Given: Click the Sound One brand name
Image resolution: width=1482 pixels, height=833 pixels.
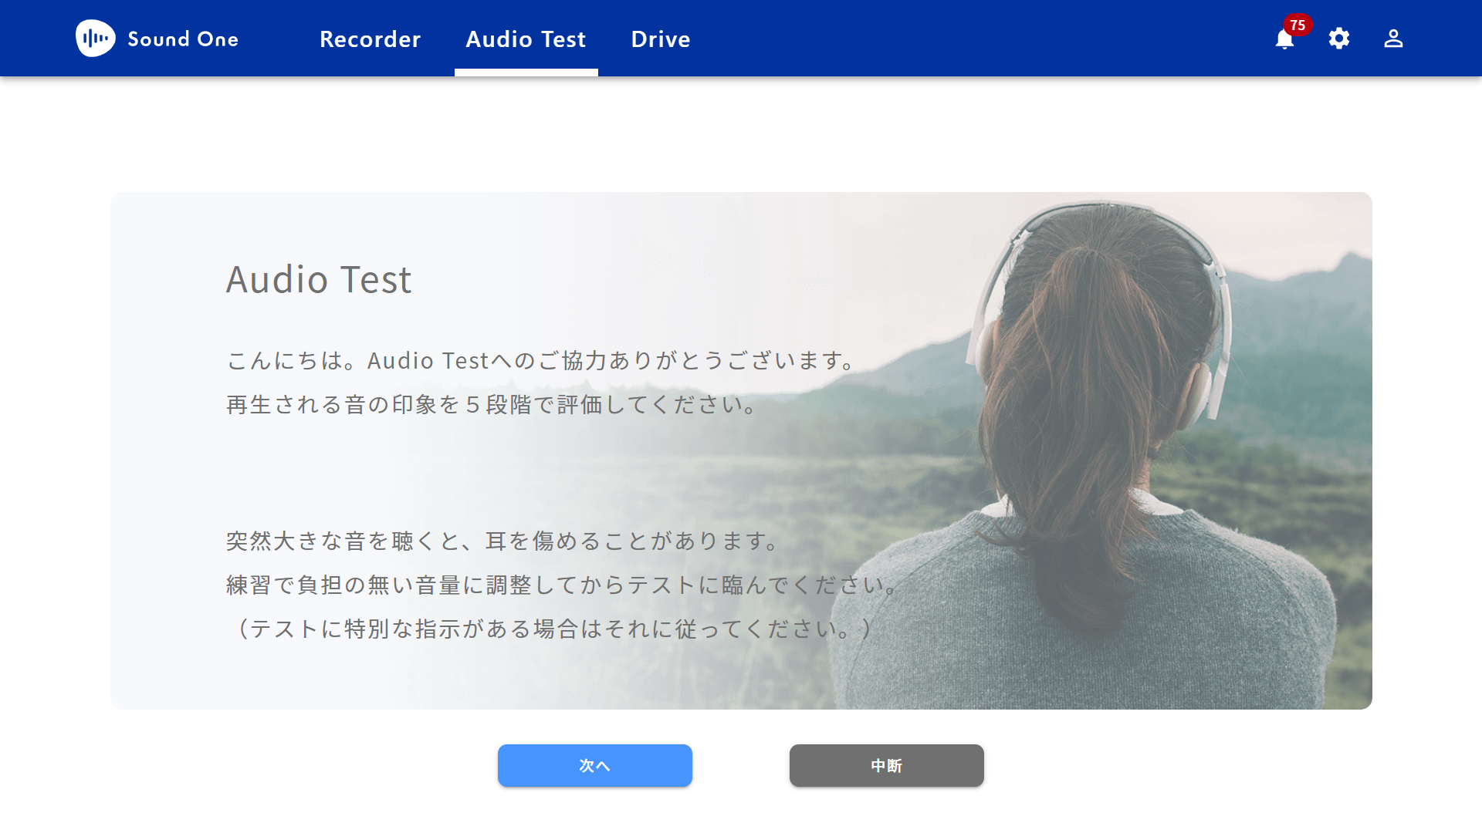Looking at the screenshot, I should 183,39.
